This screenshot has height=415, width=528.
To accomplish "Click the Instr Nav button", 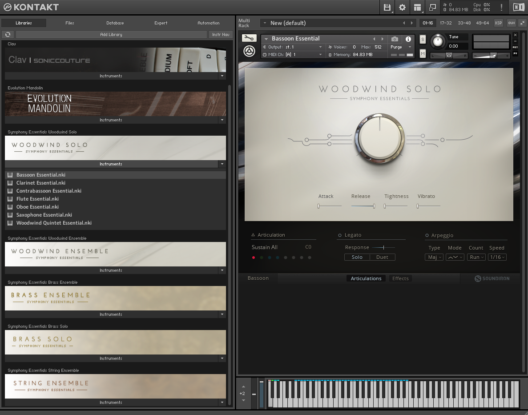I will pos(221,34).
